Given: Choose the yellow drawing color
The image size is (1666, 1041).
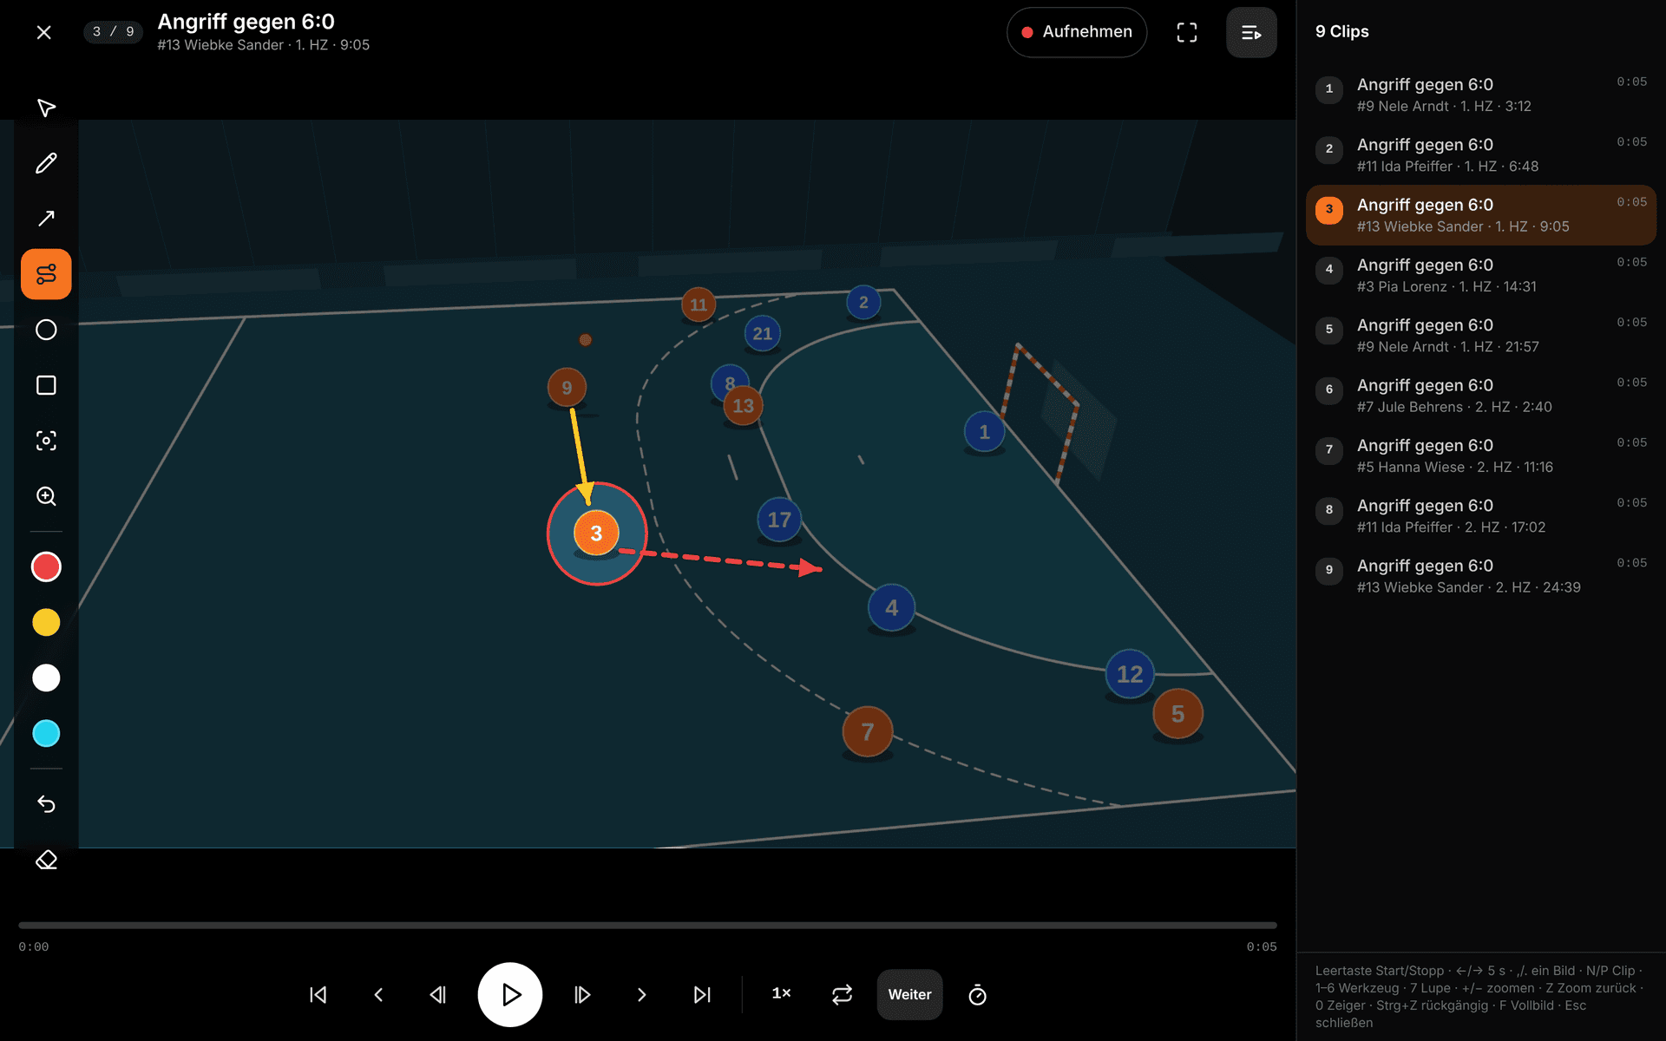Looking at the screenshot, I should (46, 623).
